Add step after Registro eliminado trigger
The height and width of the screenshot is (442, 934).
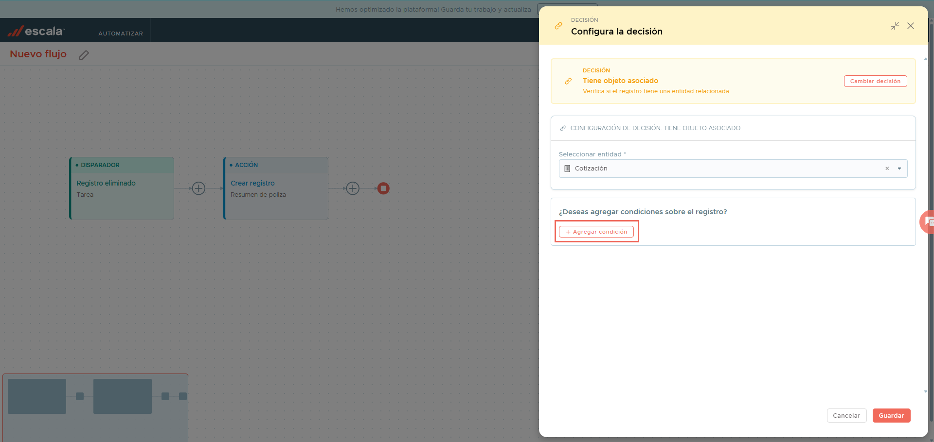tap(198, 188)
